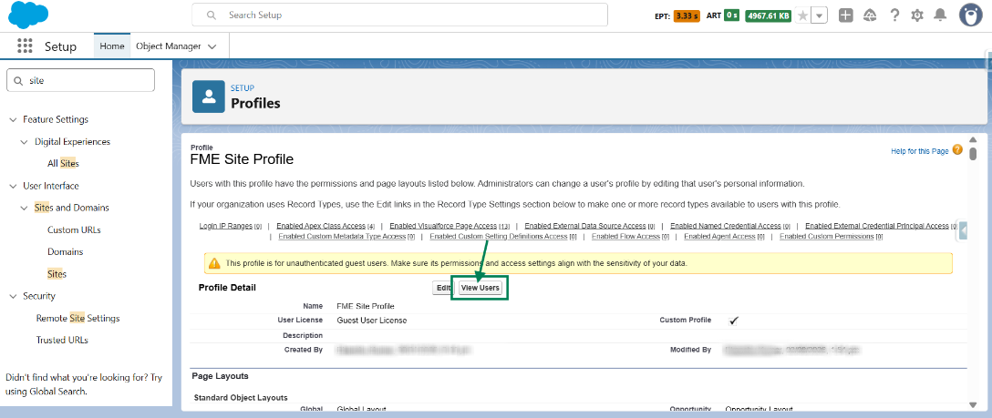
Task: Jump to Enabled Visualforce Page Access
Action: 443,226
